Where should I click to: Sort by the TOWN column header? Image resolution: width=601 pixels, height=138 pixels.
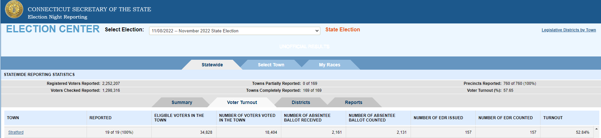[x=13, y=118]
